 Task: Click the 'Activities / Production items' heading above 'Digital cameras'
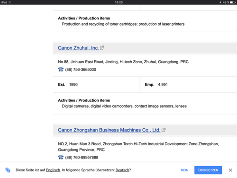[x=84, y=100]
